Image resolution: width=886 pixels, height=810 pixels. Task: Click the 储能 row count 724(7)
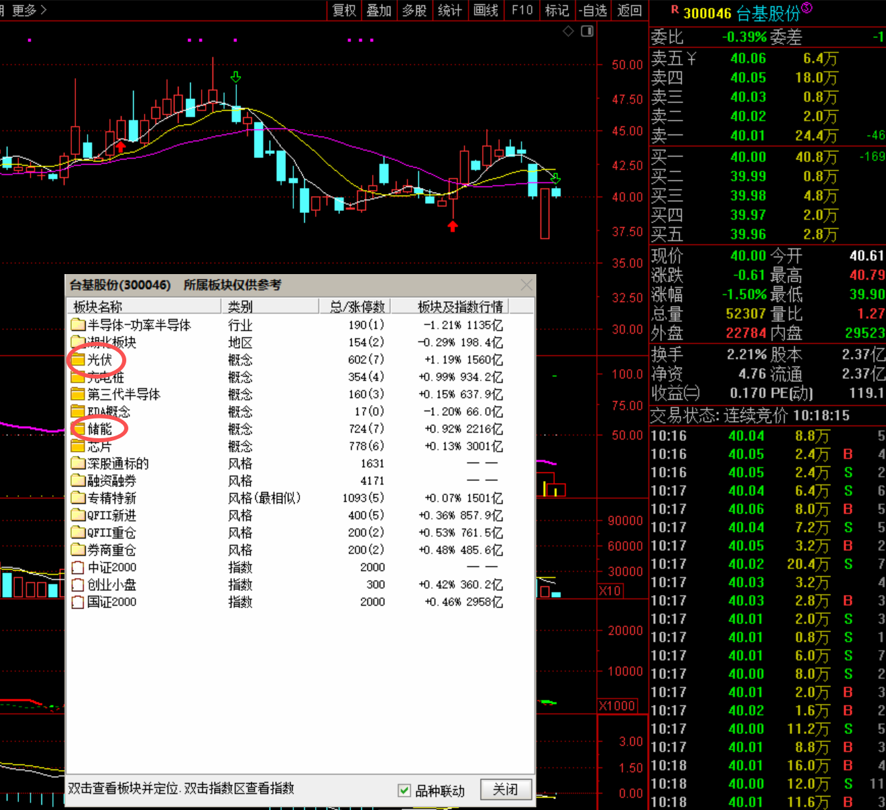click(x=366, y=429)
